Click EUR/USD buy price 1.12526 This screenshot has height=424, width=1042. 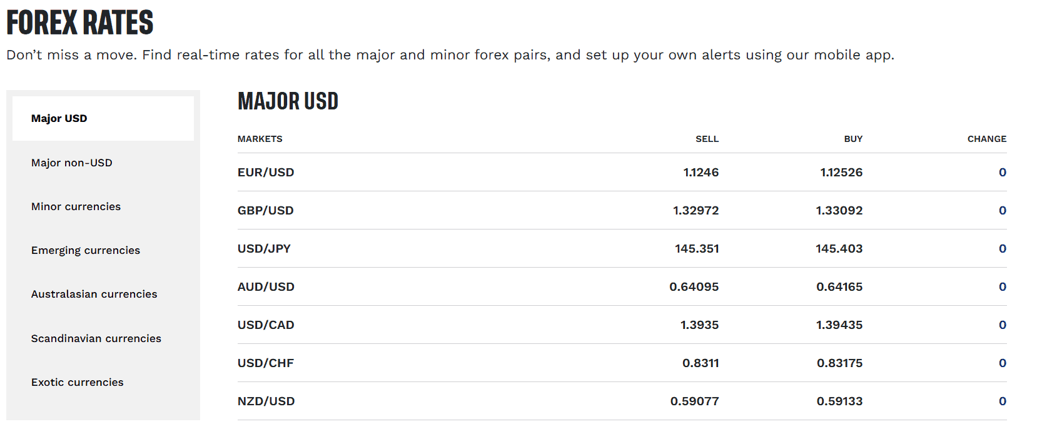coord(841,173)
